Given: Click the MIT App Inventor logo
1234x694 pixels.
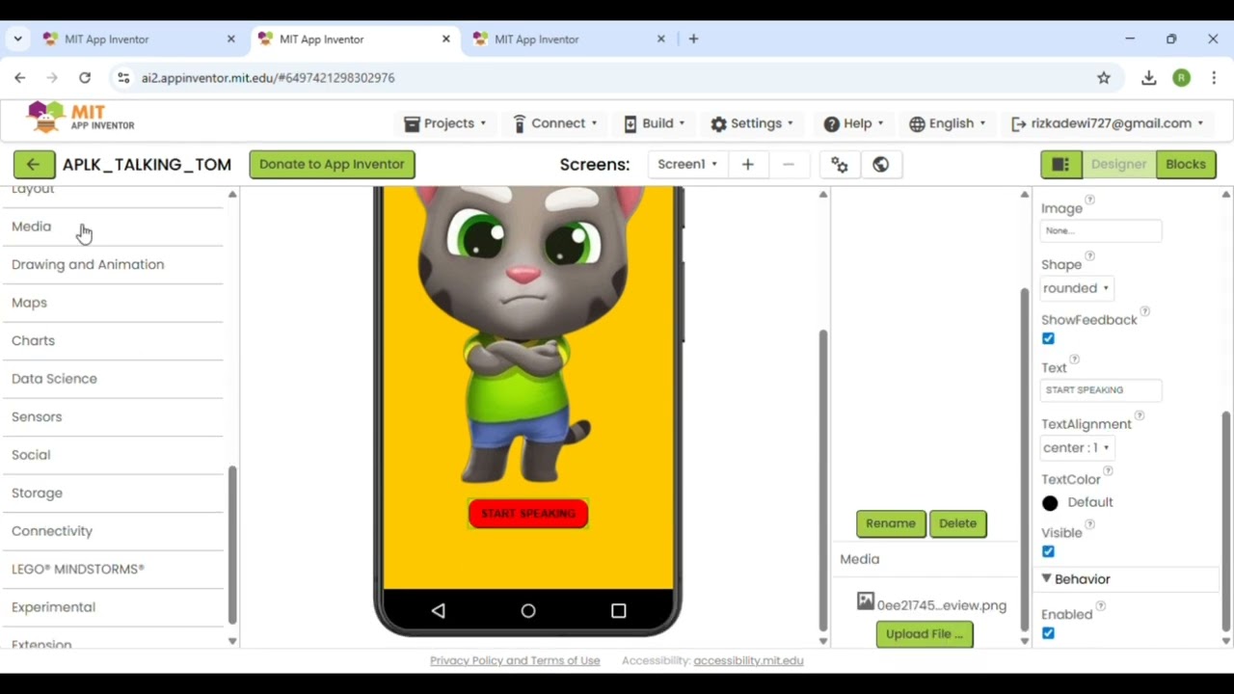Looking at the screenshot, I should coord(81,118).
